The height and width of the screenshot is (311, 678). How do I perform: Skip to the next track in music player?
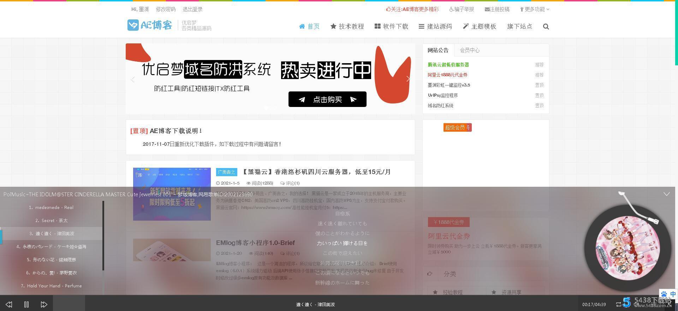(x=44, y=304)
